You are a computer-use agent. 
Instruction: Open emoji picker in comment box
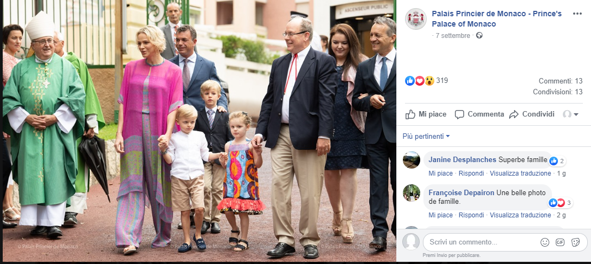pyautogui.click(x=544, y=242)
